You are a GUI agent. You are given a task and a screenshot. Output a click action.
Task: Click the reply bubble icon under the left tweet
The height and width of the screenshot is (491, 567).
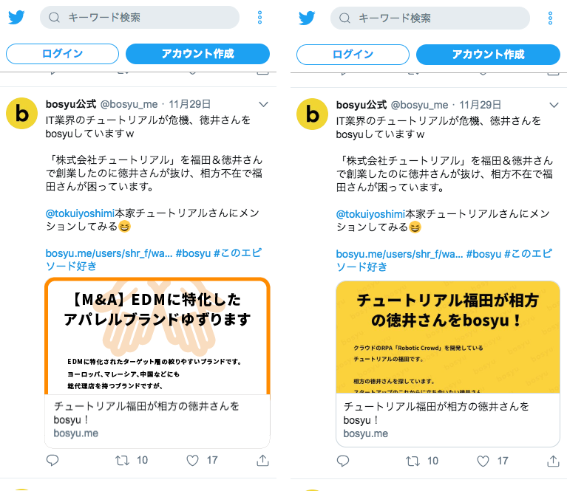[x=52, y=460]
